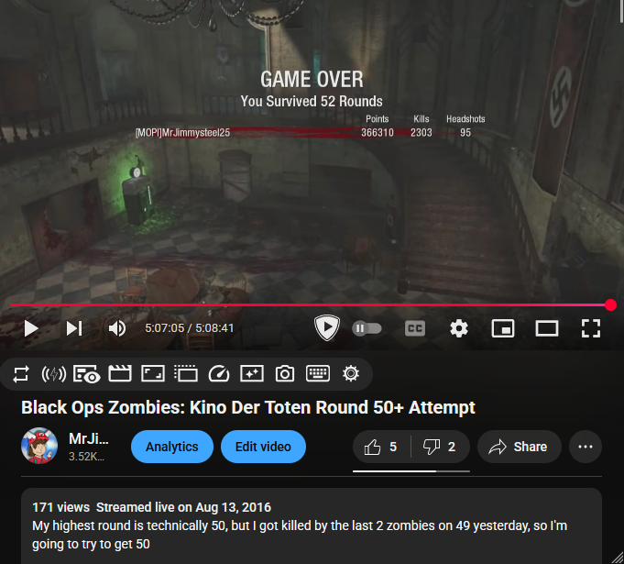Viewport: 624px width, 564px height.
Task: Toggle cinema mode clapperboard icon
Action: pos(120,373)
